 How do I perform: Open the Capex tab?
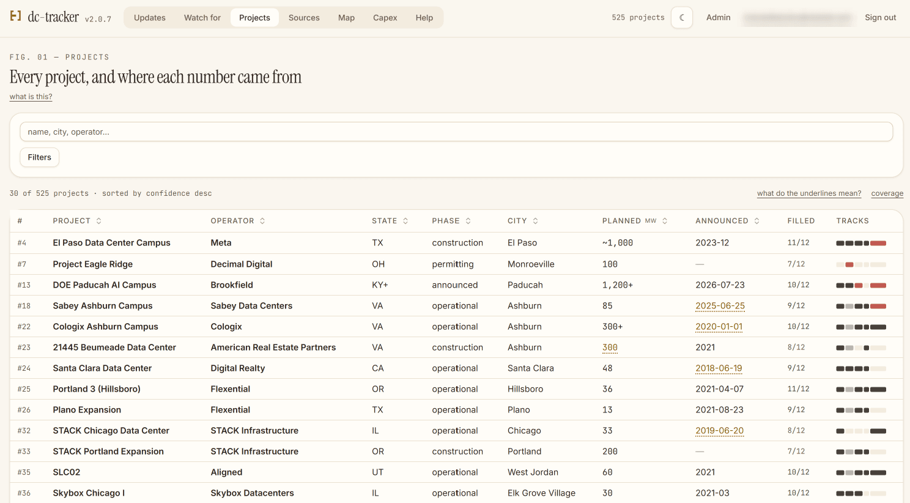[x=385, y=18]
